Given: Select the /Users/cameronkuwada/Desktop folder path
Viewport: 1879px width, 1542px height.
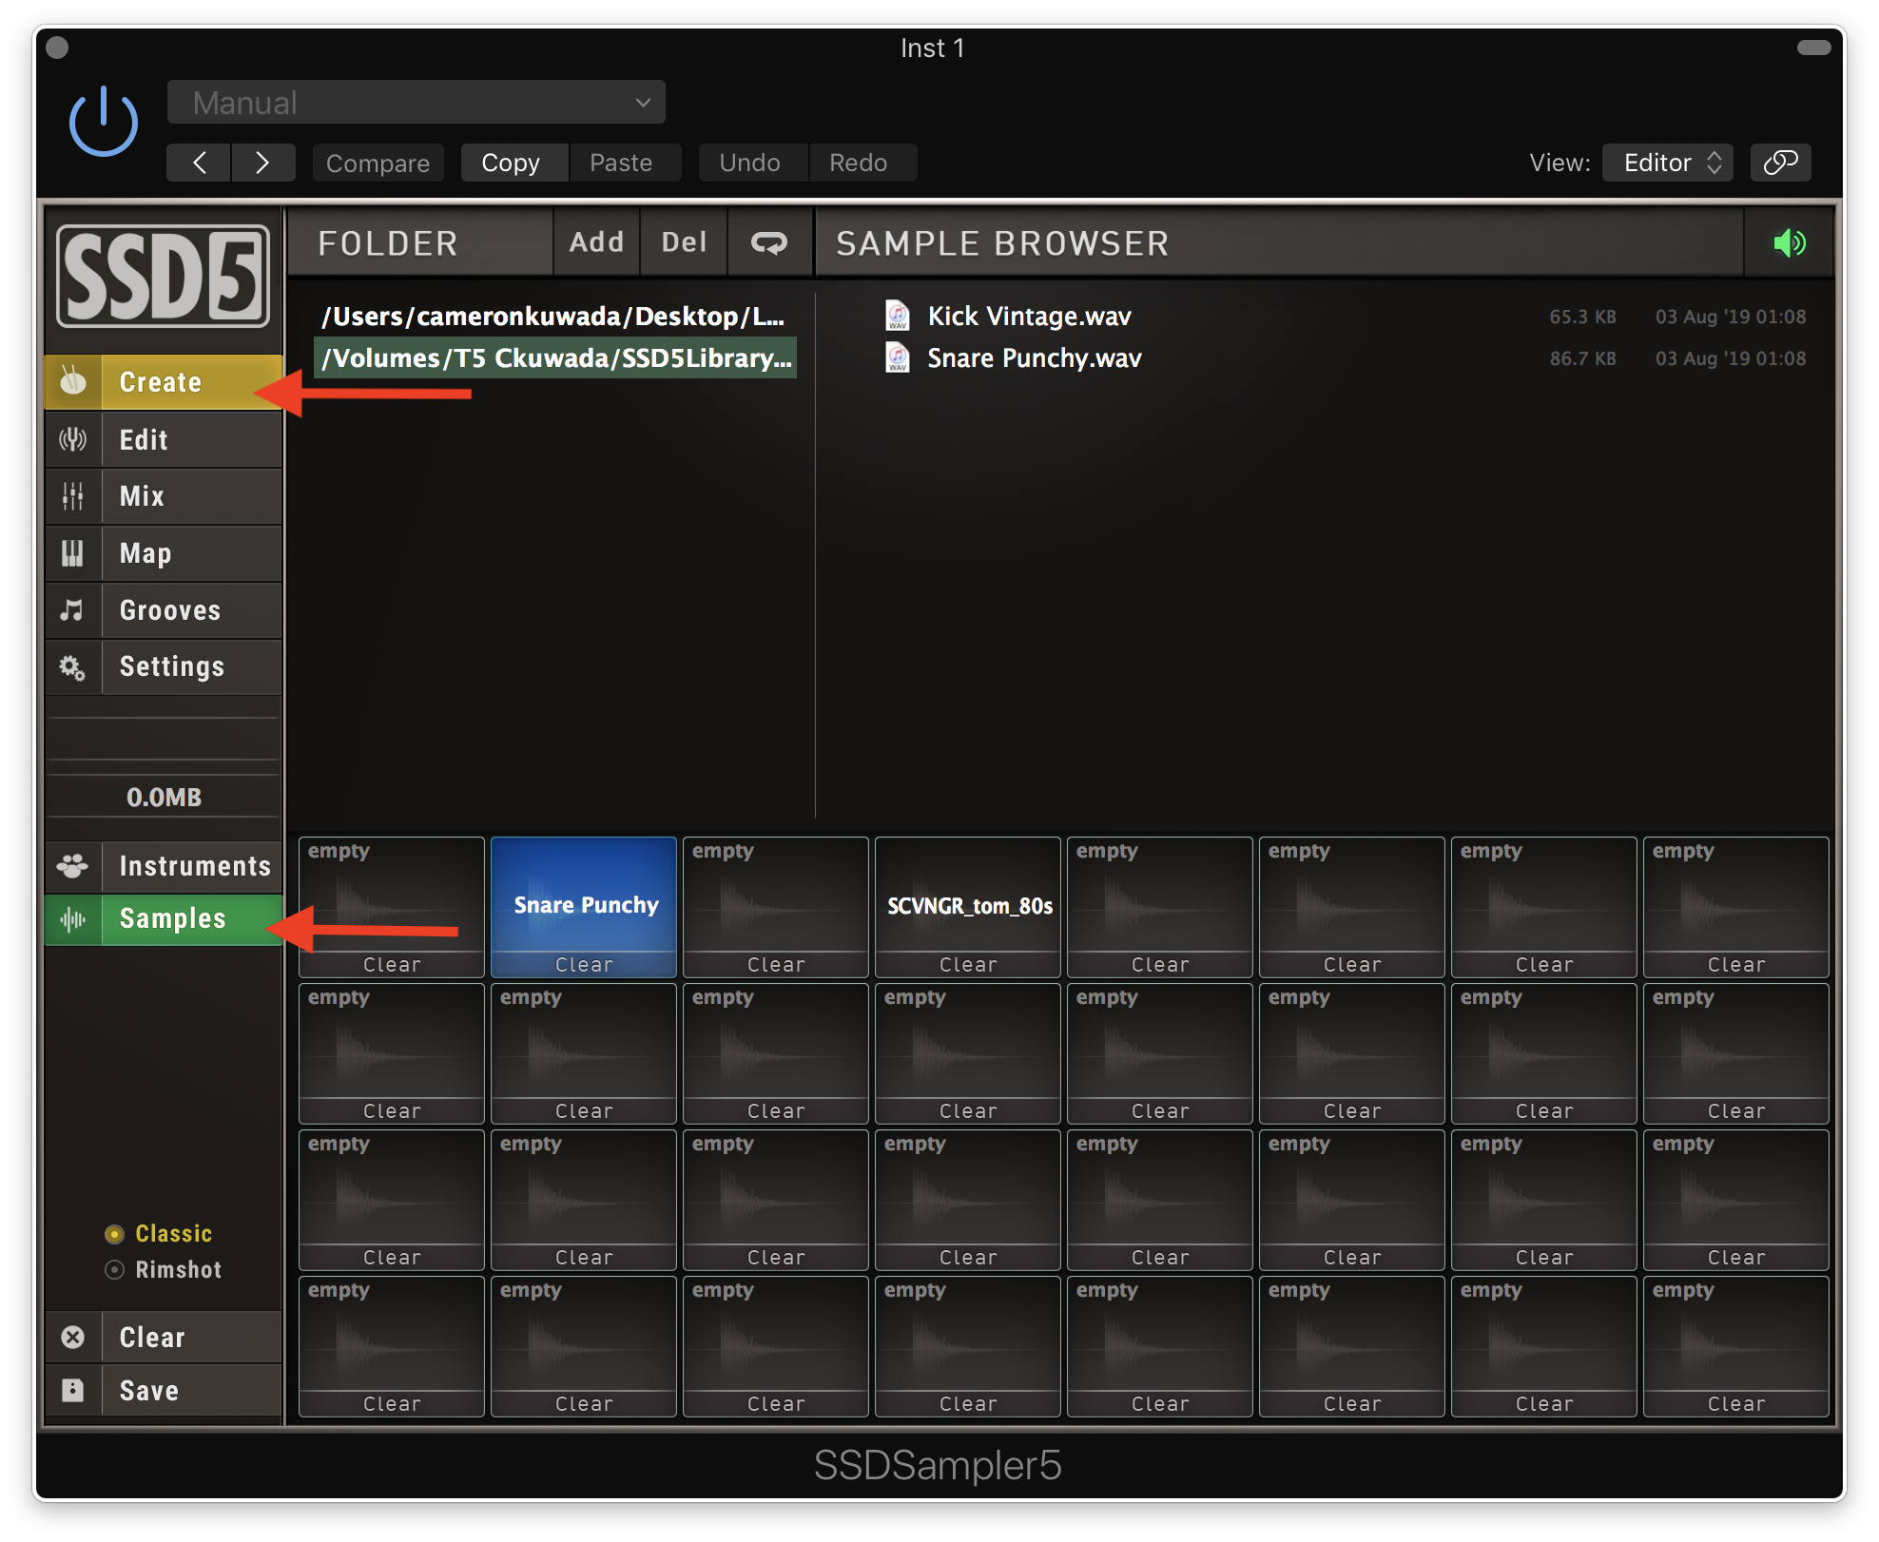Looking at the screenshot, I should click(554, 317).
